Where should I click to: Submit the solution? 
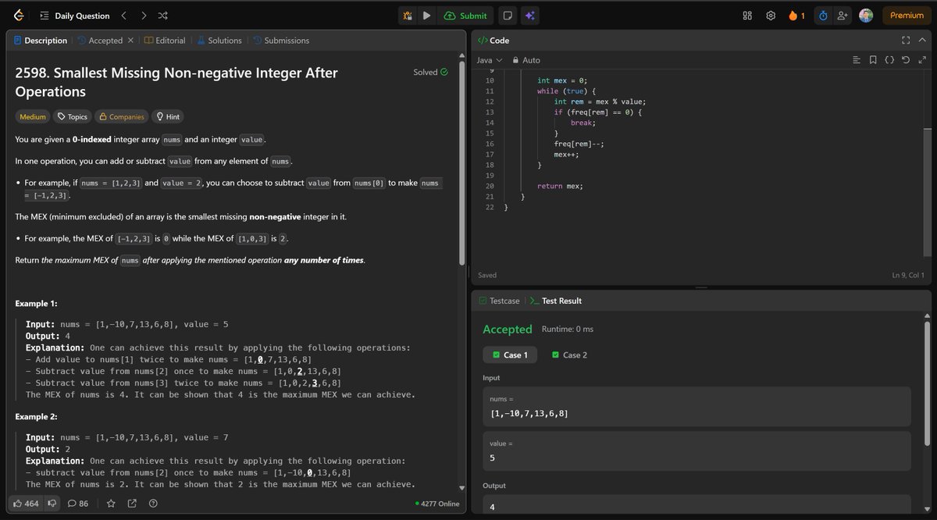[x=465, y=16]
